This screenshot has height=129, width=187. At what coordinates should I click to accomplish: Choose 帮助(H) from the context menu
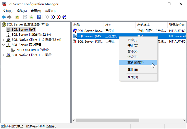(138, 77)
